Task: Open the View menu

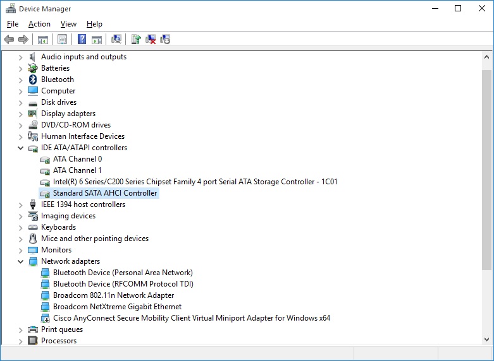Action: [x=68, y=24]
